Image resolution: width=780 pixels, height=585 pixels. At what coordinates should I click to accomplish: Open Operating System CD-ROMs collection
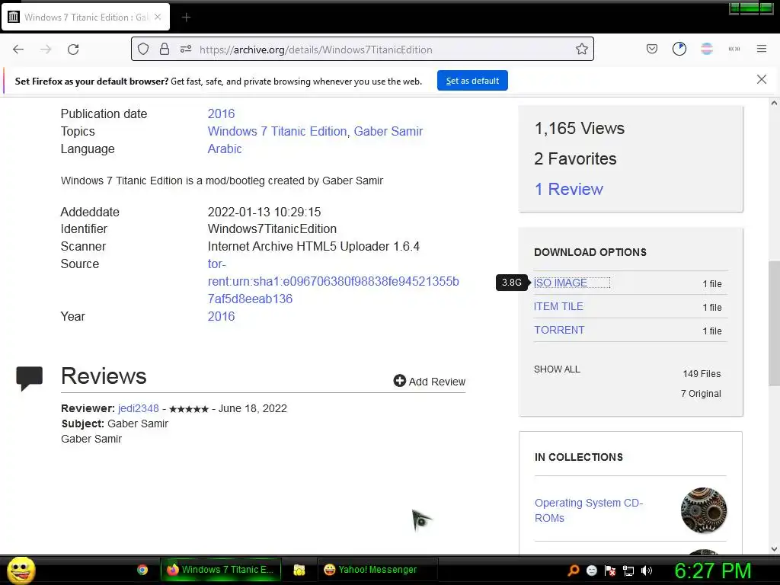click(x=589, y=510)
